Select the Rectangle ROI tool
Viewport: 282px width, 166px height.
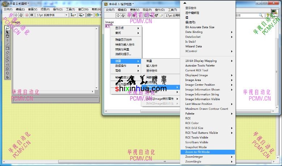click(7, 48)
